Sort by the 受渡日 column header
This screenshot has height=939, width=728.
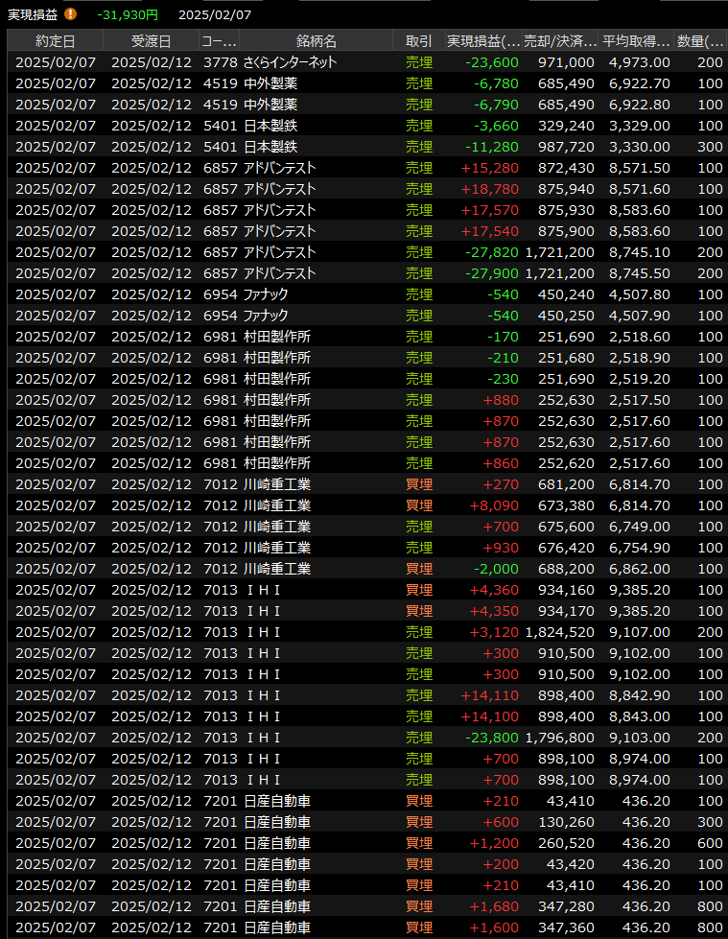point(151,41)
